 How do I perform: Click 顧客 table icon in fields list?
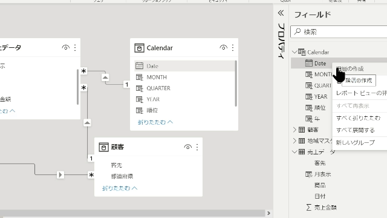(302, 130)
